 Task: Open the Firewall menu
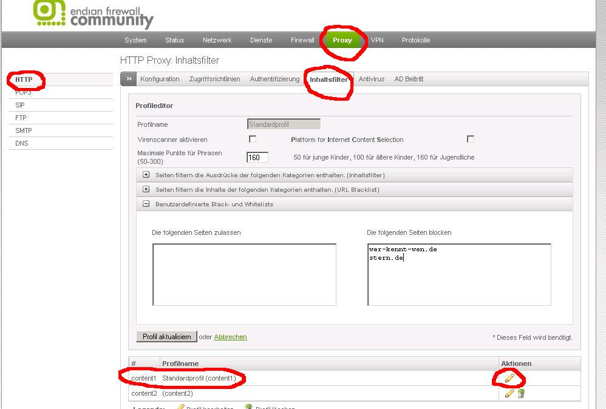pyautogui.click(x=302, y=40)
